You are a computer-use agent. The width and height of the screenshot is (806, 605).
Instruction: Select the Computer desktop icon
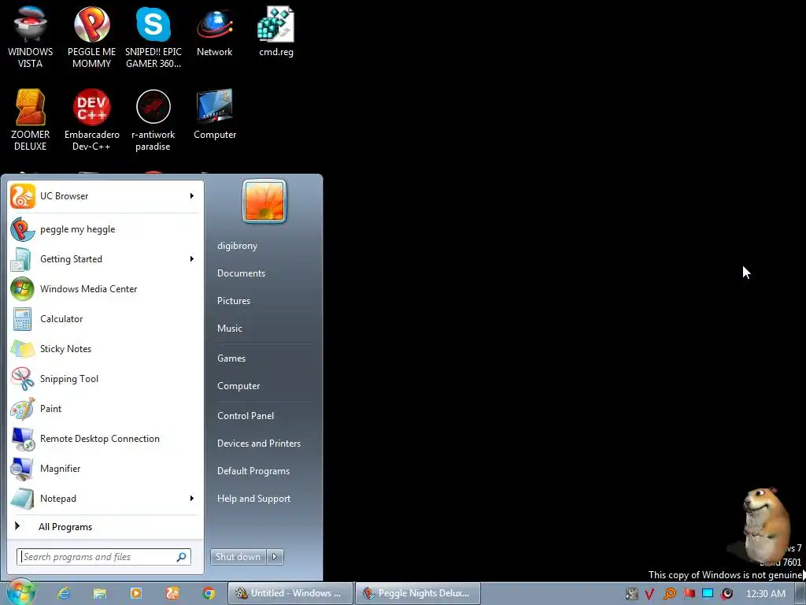coord(214,113)
